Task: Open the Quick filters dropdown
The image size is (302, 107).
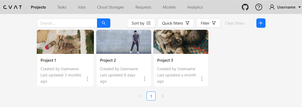Action: coord(176,23)
